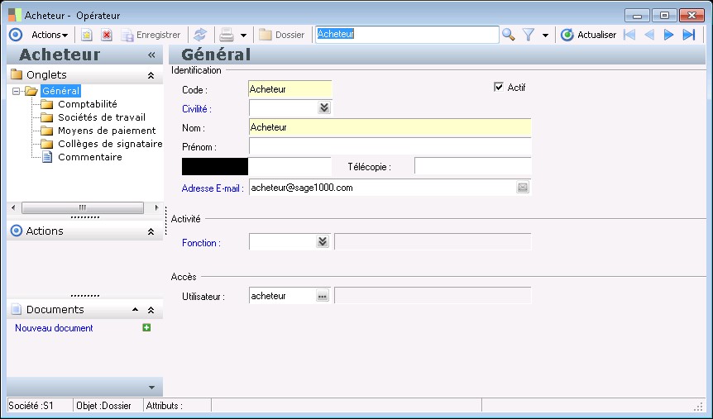Viewport: 713px width, 419px height.
Task: Click the Onglets folder icon
Action: coord(17,74)
